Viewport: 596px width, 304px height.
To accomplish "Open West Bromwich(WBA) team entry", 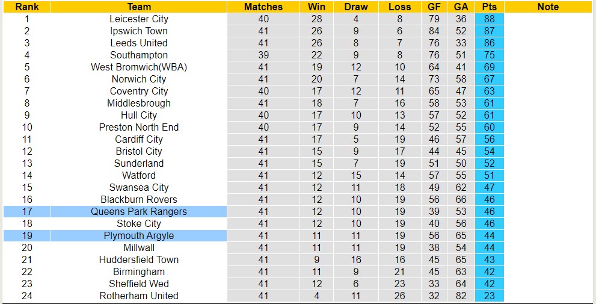I will 139,67.
